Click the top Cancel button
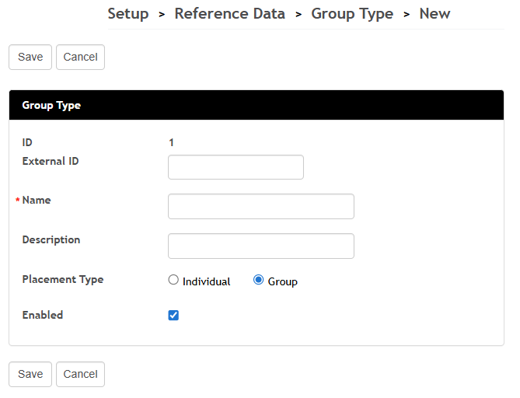The image size is (520, 398). [x=80, y=57]
